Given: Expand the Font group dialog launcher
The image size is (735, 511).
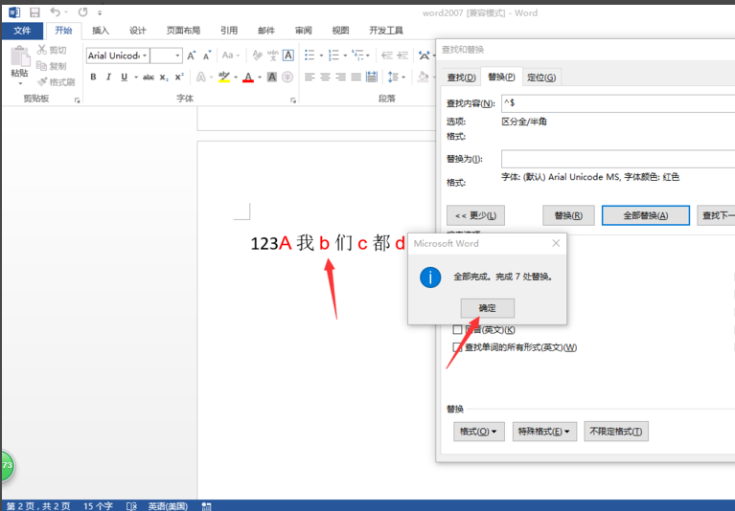Looking at the screenshot, I should [293, 100].
